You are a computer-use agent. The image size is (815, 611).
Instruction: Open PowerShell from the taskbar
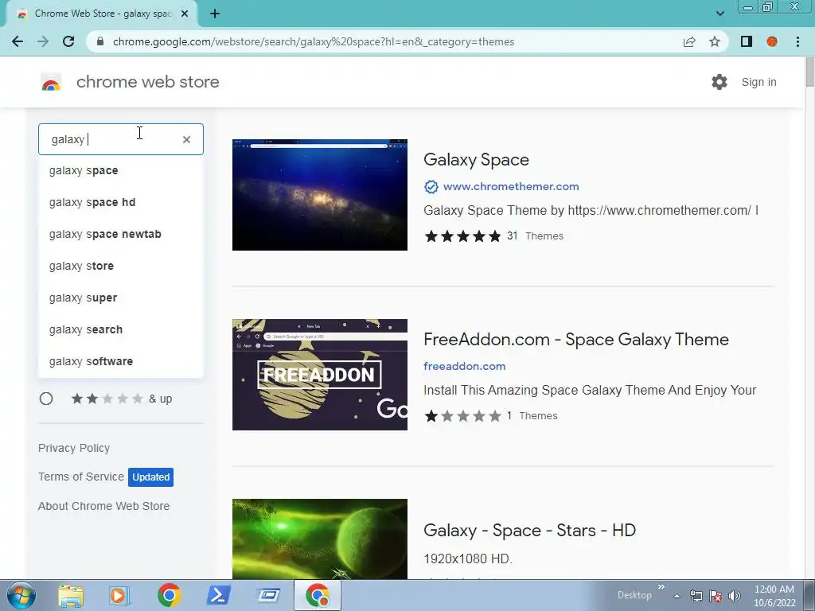click(x=218, y=595)
